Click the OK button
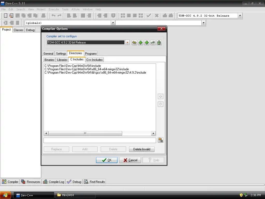 [x=107, y=160]
